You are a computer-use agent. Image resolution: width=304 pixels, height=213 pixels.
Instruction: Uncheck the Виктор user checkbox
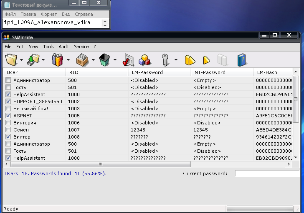(x=8, y=137)
